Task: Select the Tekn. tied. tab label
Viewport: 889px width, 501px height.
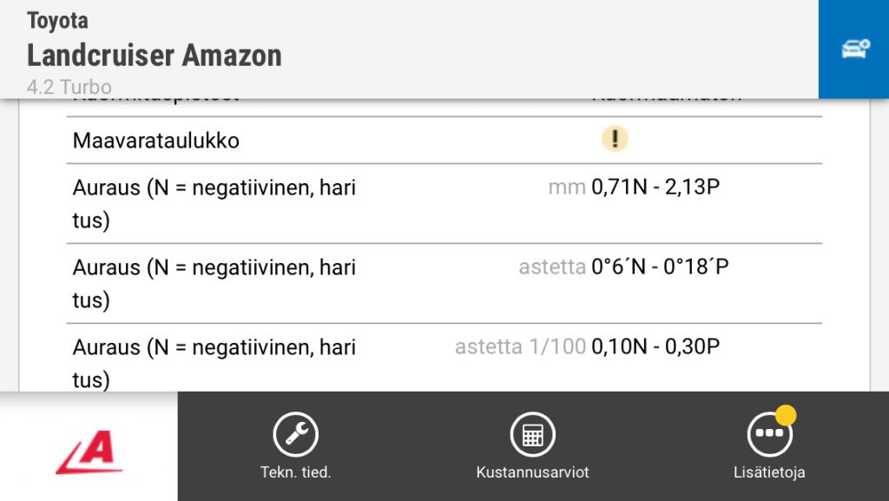Action: click(295, 473)
